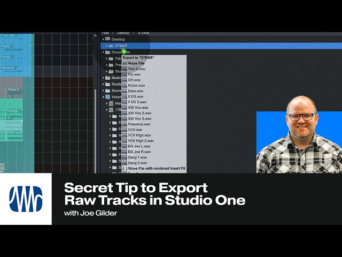The height and width of the screenshot is (257, 342).
Task: Expand the S folder under 1TB
Action: coord(110,168)
